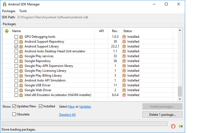Click the packages list vertical scrollbar thumb
The height and width of the screenshot is (133, 221).
point(180,91)
